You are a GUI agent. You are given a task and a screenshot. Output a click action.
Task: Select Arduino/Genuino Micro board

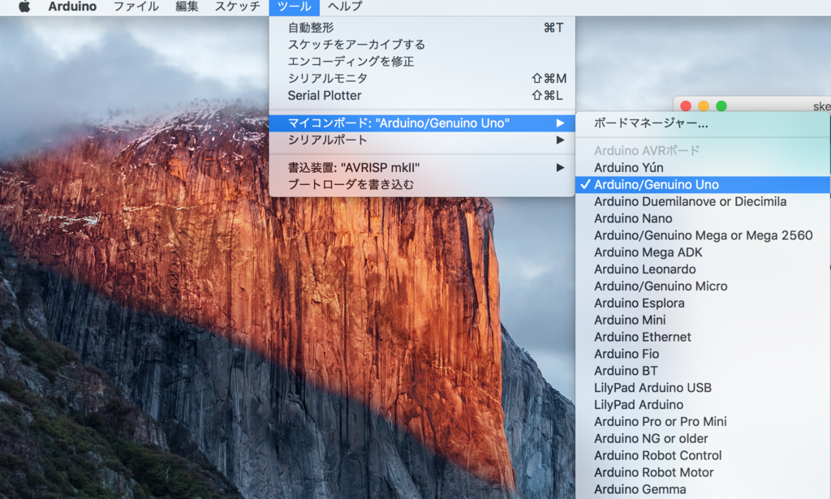click(x=703, y=286)
